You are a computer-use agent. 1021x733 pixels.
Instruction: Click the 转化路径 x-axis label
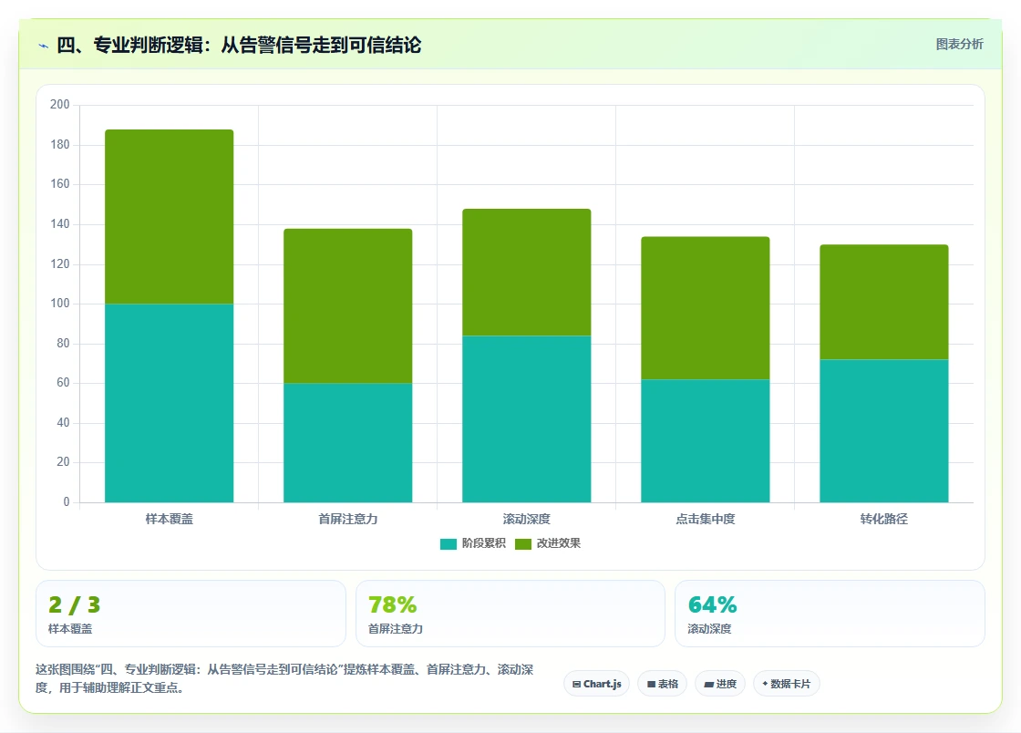coord(884,519)
